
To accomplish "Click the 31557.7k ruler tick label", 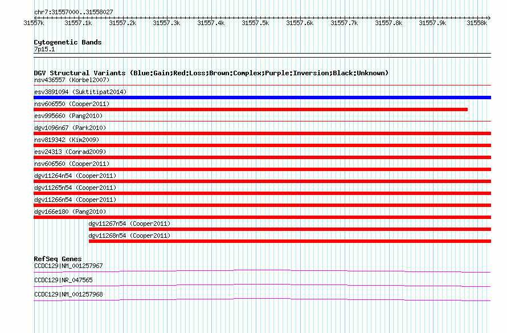I will (x=344, y=23).
